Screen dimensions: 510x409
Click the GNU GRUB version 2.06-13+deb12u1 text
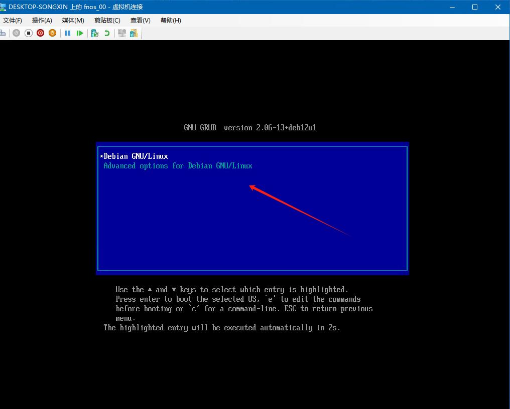point(250,128)
